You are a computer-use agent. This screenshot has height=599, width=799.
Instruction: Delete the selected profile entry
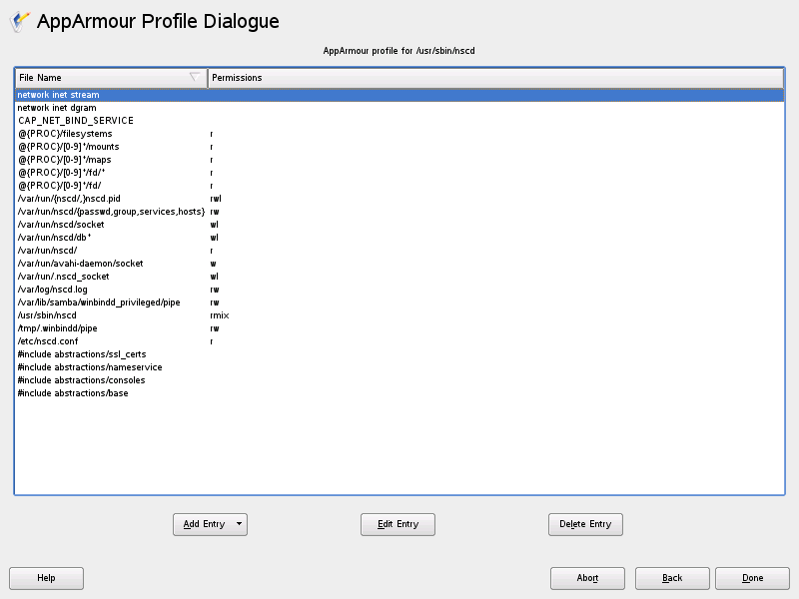click(x=585, y=524)
